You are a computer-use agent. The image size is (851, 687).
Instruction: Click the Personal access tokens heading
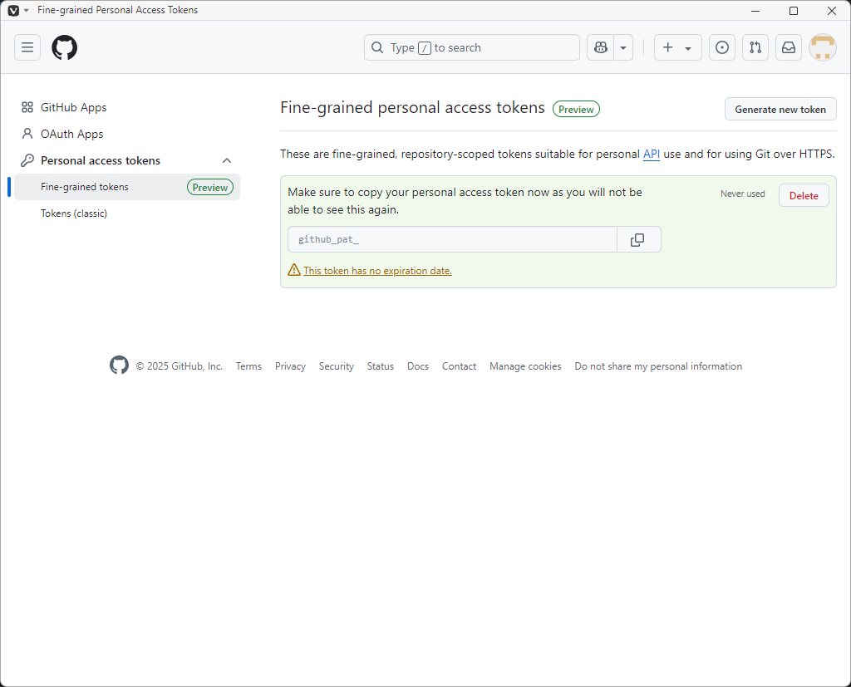(101, 160)
